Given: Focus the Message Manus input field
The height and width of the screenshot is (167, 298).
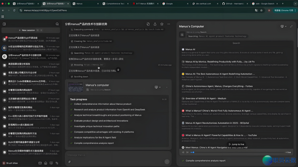Looking at the screenshot, I should click(118, 155).
